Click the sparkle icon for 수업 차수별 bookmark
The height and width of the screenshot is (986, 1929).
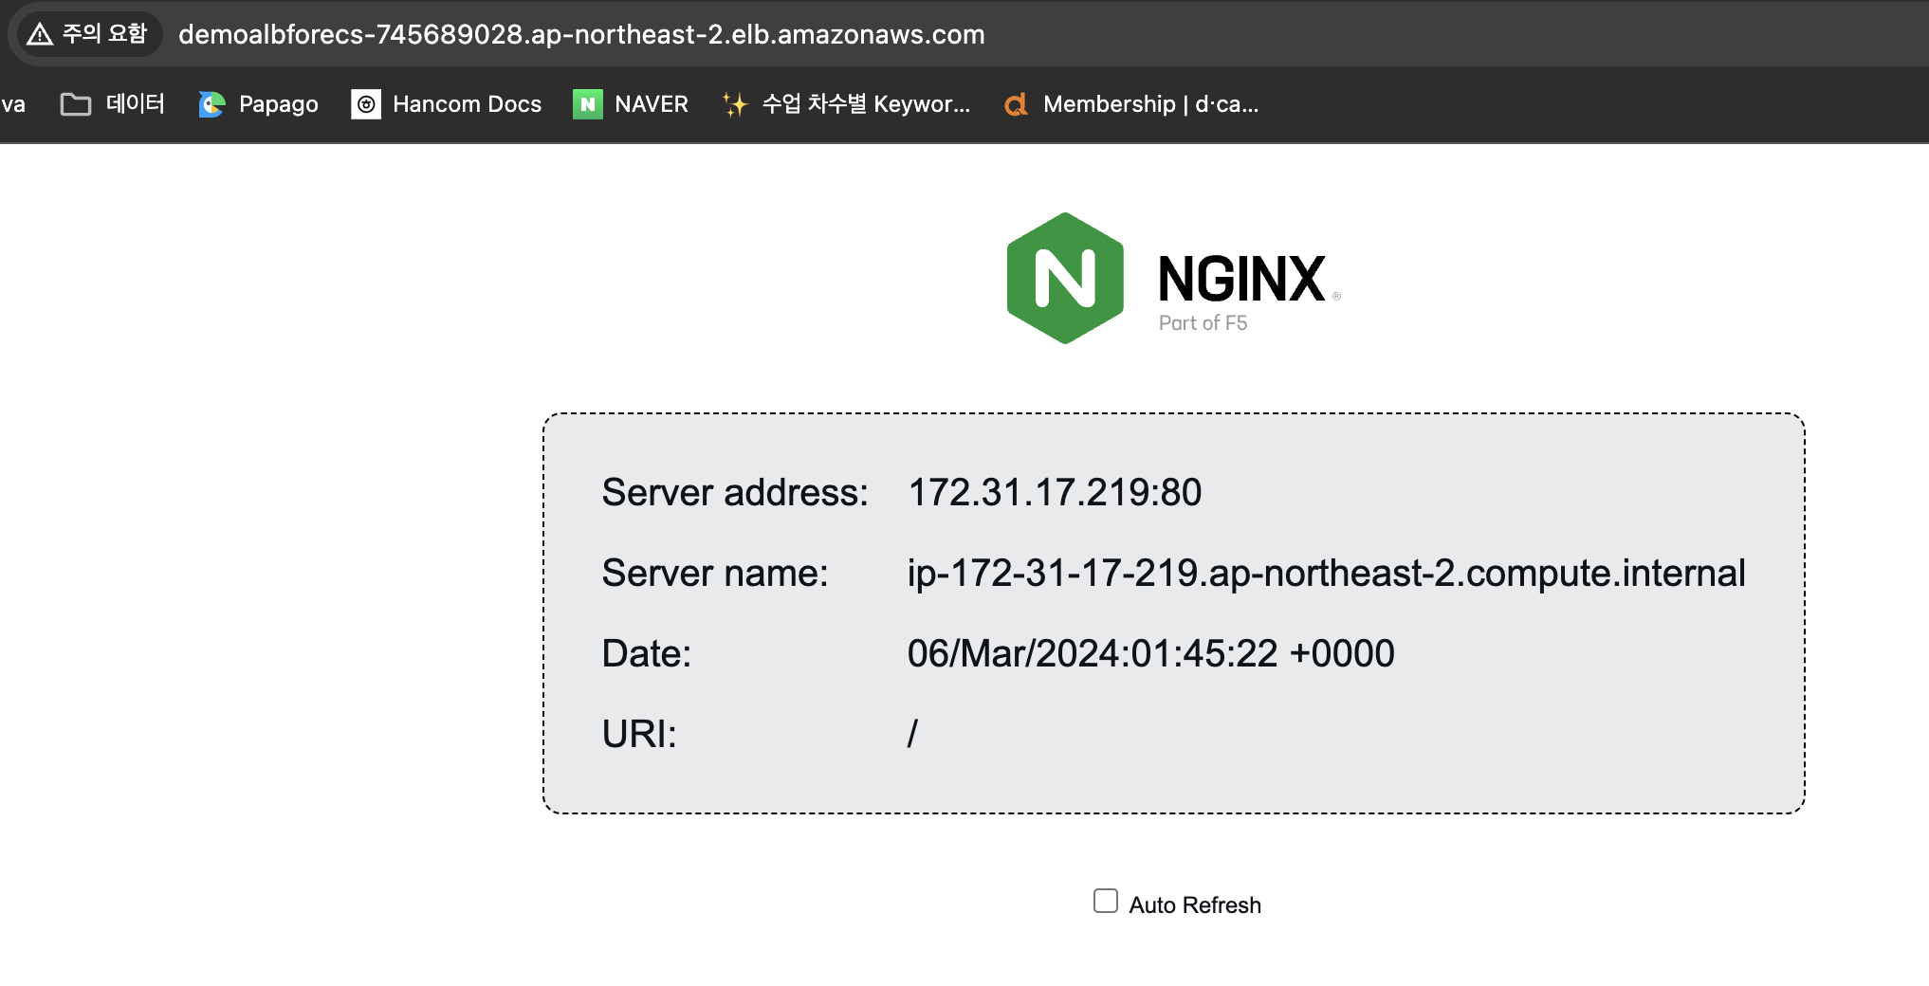[x=734, y=104]
